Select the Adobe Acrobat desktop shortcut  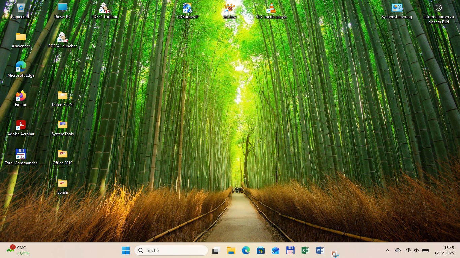point(21,127)
